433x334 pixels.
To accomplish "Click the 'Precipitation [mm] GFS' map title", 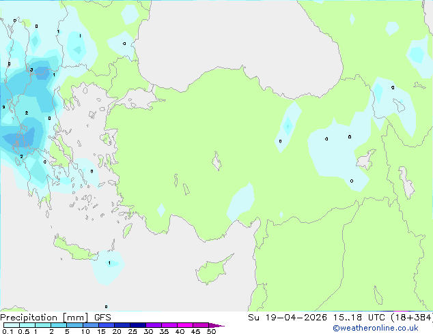I will (x=55, y=318).
